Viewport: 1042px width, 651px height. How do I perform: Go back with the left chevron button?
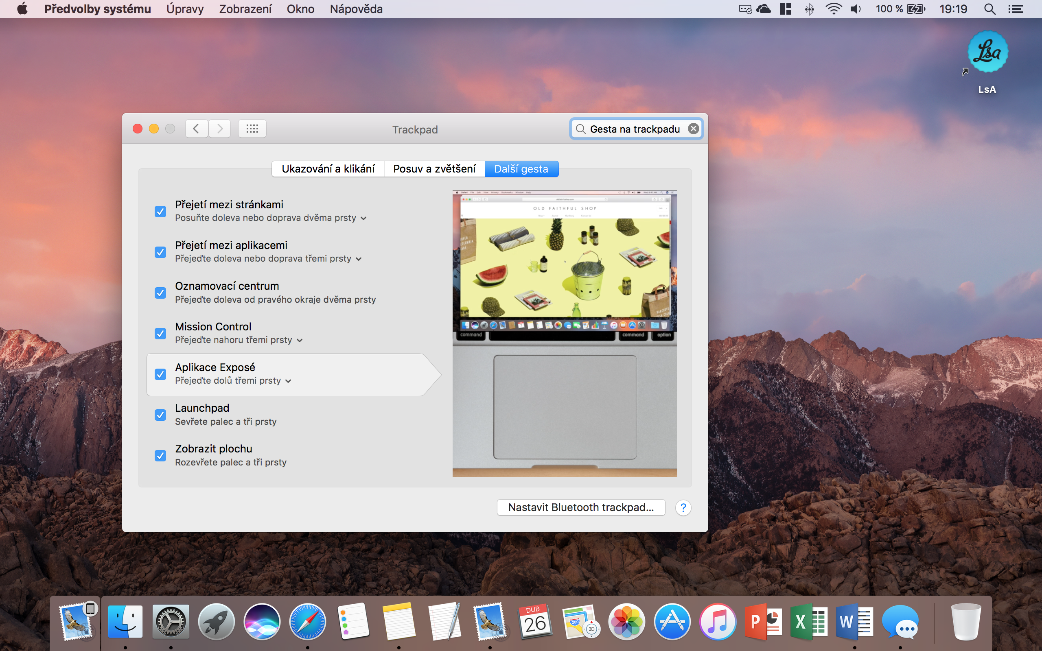pos(196,129)
